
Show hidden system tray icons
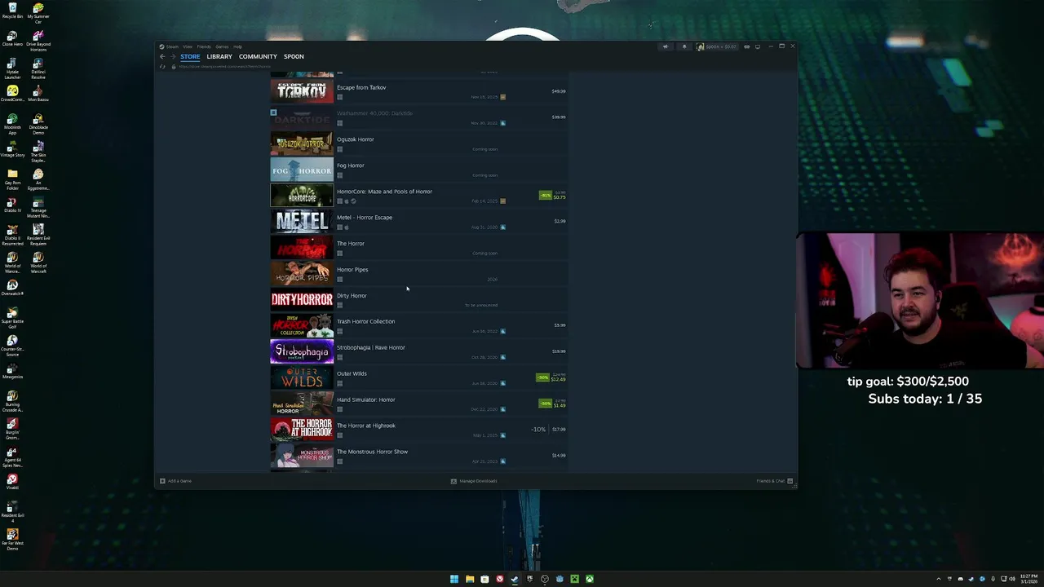[x=938, y=579]
